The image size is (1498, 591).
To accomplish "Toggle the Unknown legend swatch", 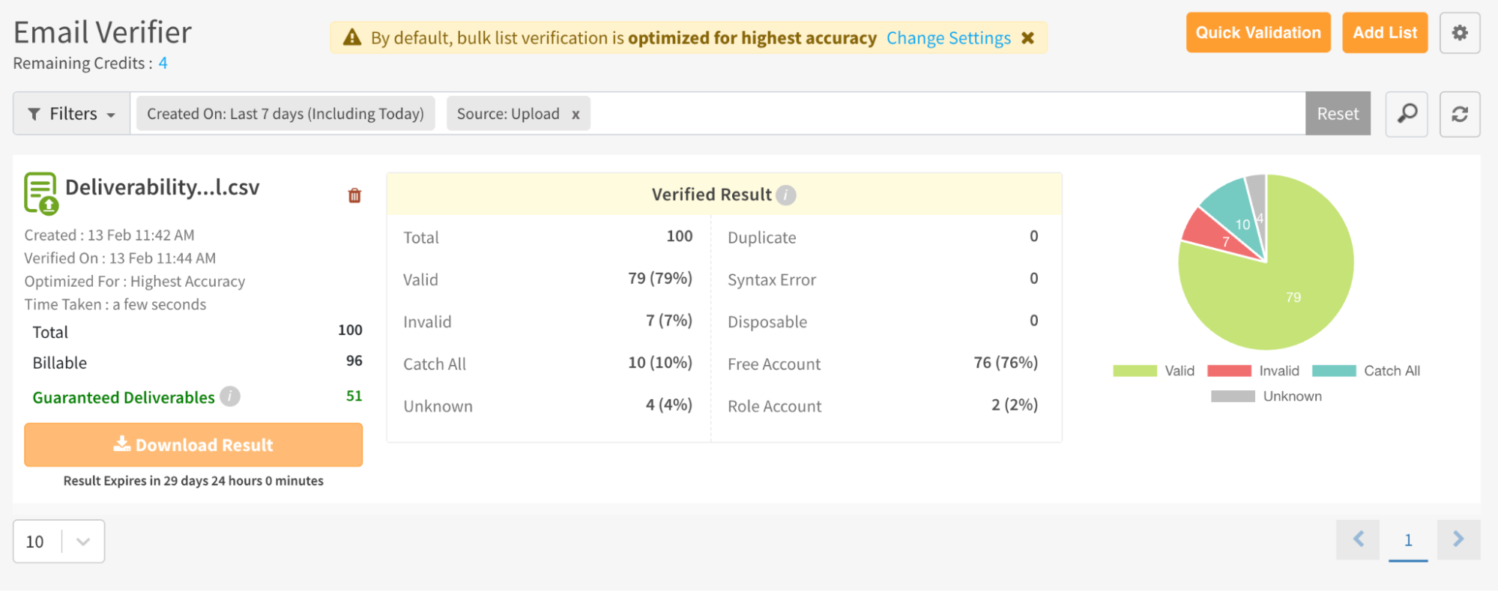I will point(1233,396).
